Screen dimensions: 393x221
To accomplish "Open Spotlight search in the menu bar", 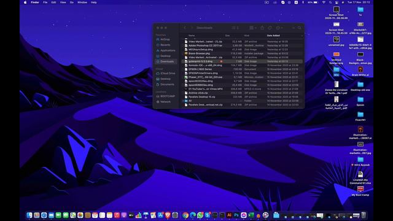I will point(330,2).
